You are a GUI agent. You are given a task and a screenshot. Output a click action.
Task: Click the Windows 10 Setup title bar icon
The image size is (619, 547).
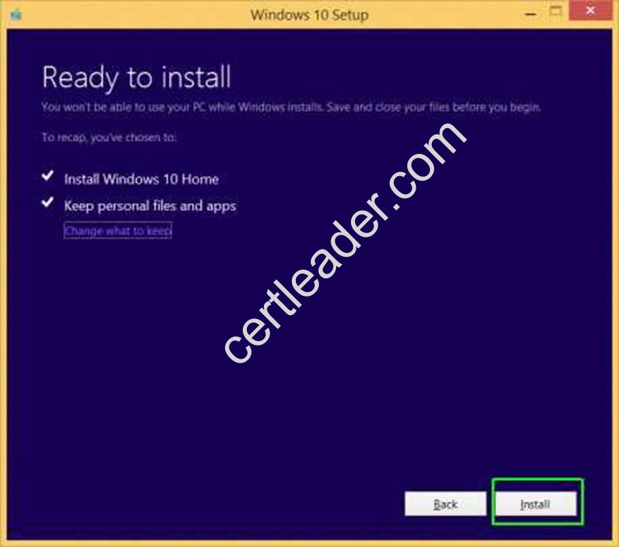click(x=16, y=15)
